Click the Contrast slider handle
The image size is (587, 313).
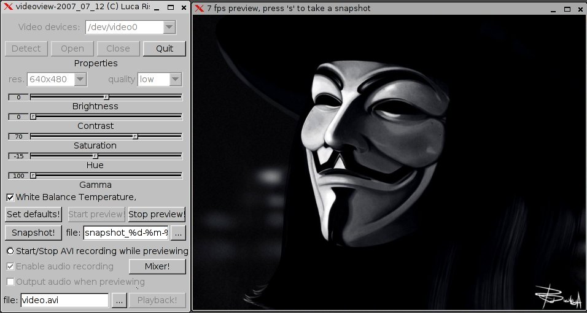[33, 117]
